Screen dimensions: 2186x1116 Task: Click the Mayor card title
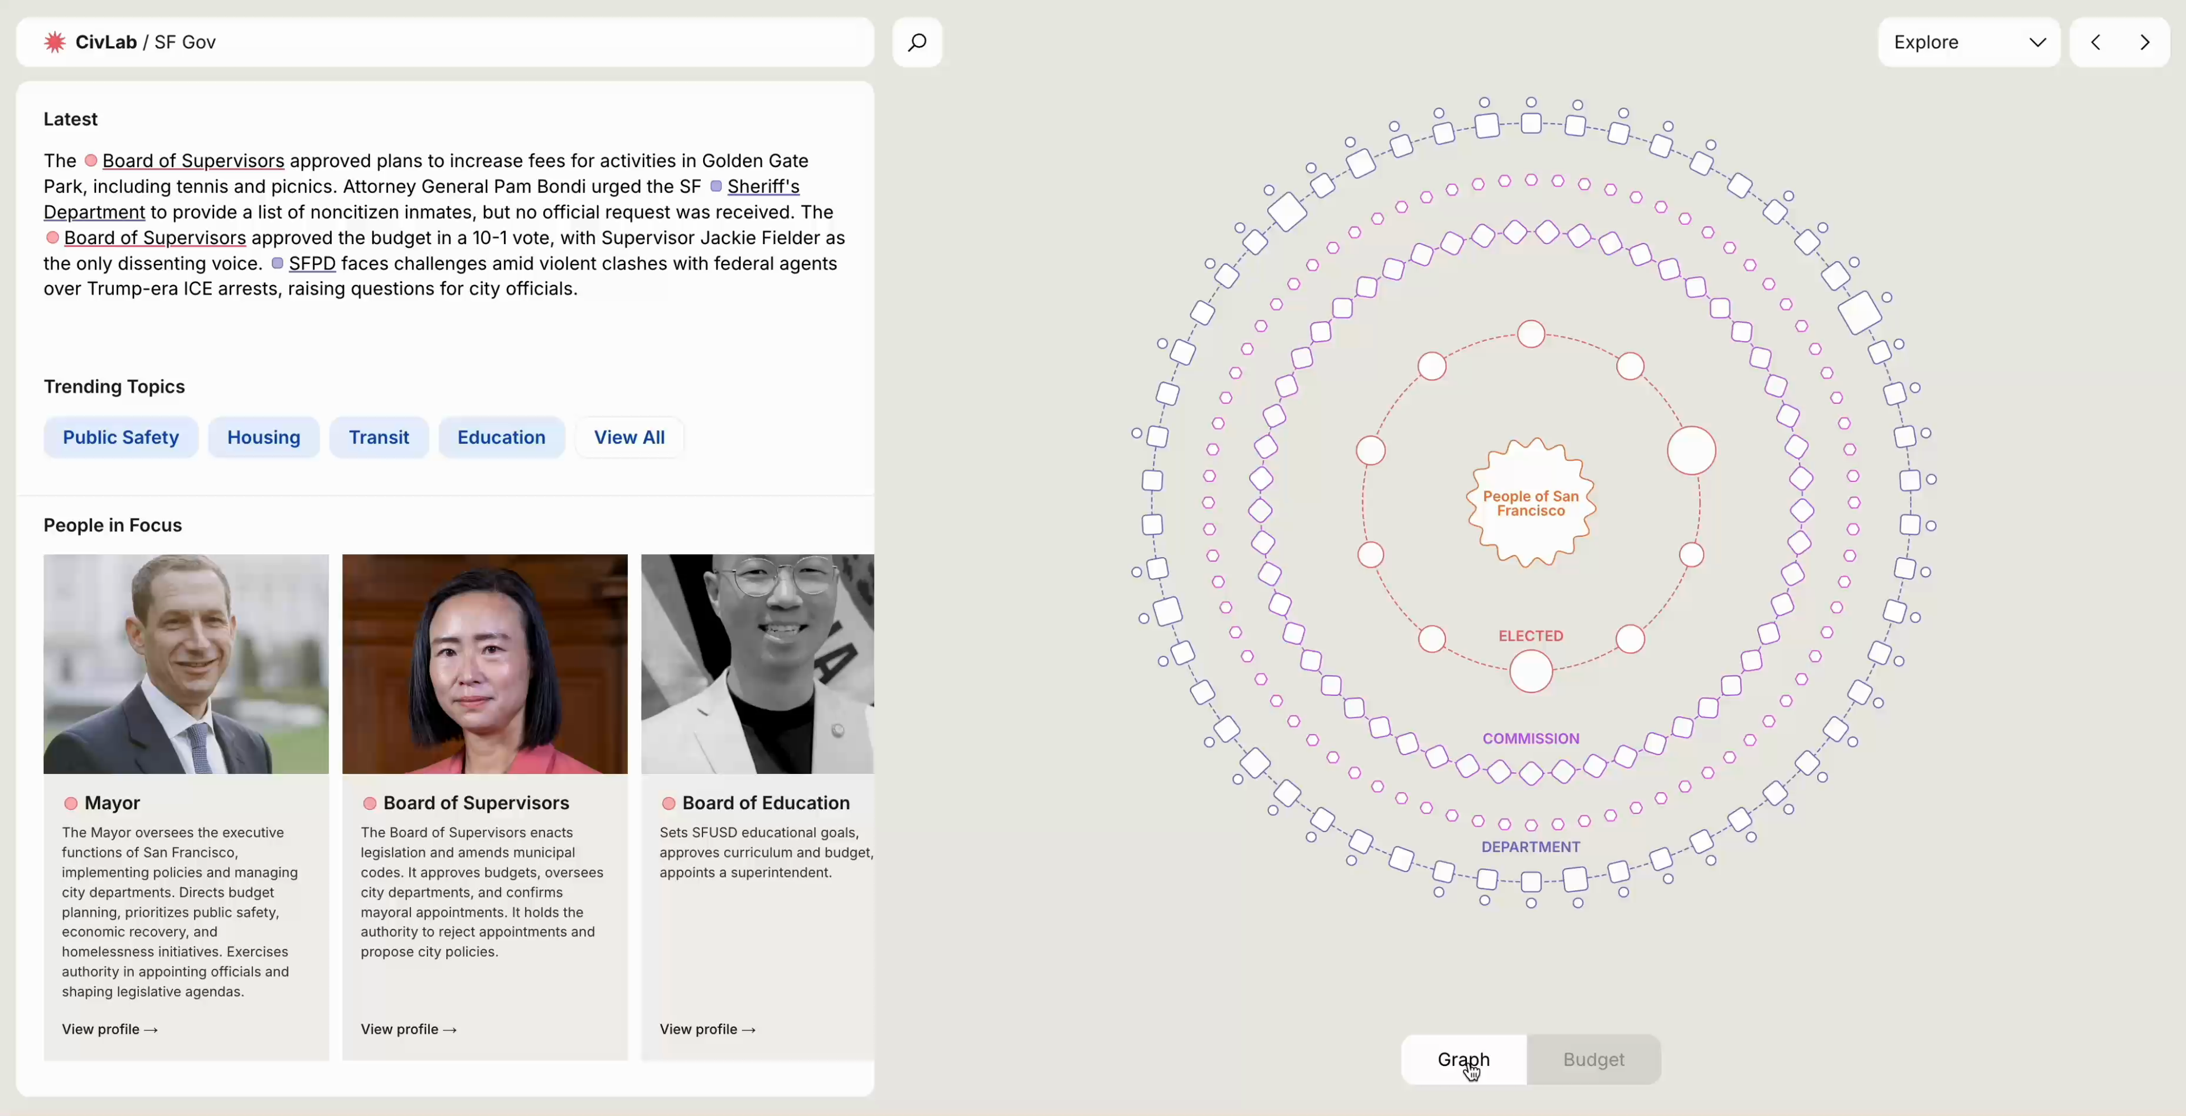click(x=112, y=803)
